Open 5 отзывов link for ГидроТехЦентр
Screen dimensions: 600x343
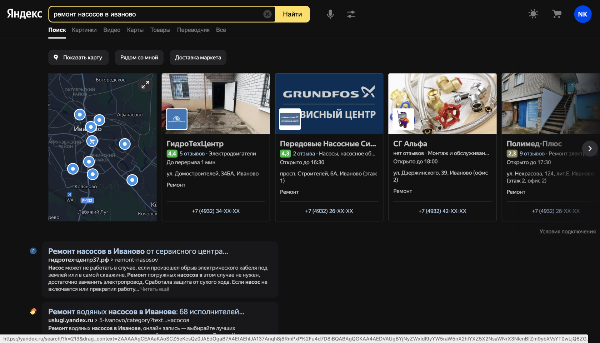(192, 154)
